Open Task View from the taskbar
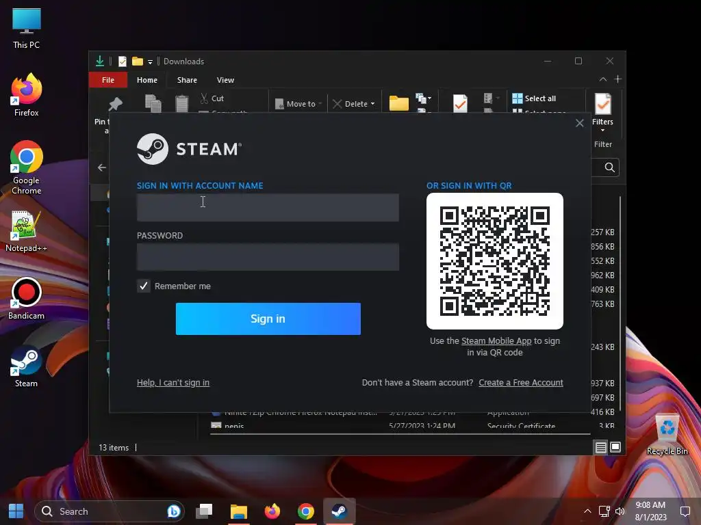The height and width of the screenshot is (525, 701). [204, 511]
